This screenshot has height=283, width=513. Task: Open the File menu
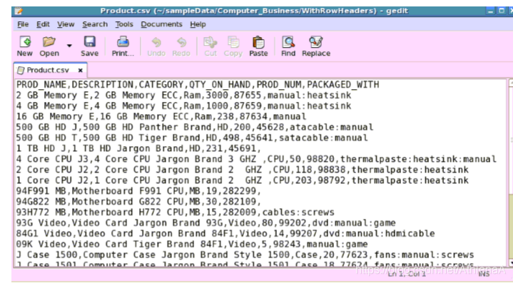[x=23, y=24]
